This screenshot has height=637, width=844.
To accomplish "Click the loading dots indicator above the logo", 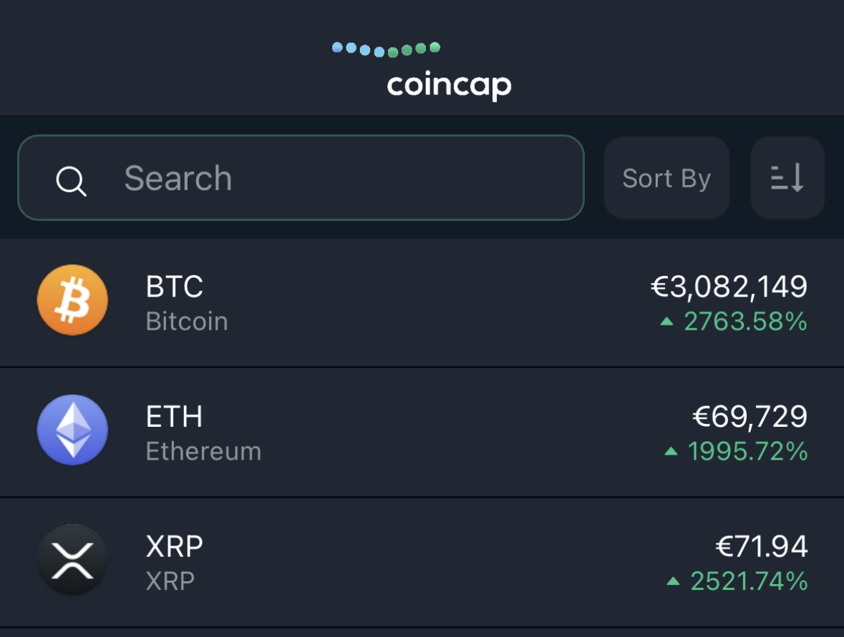I will 387,49.
